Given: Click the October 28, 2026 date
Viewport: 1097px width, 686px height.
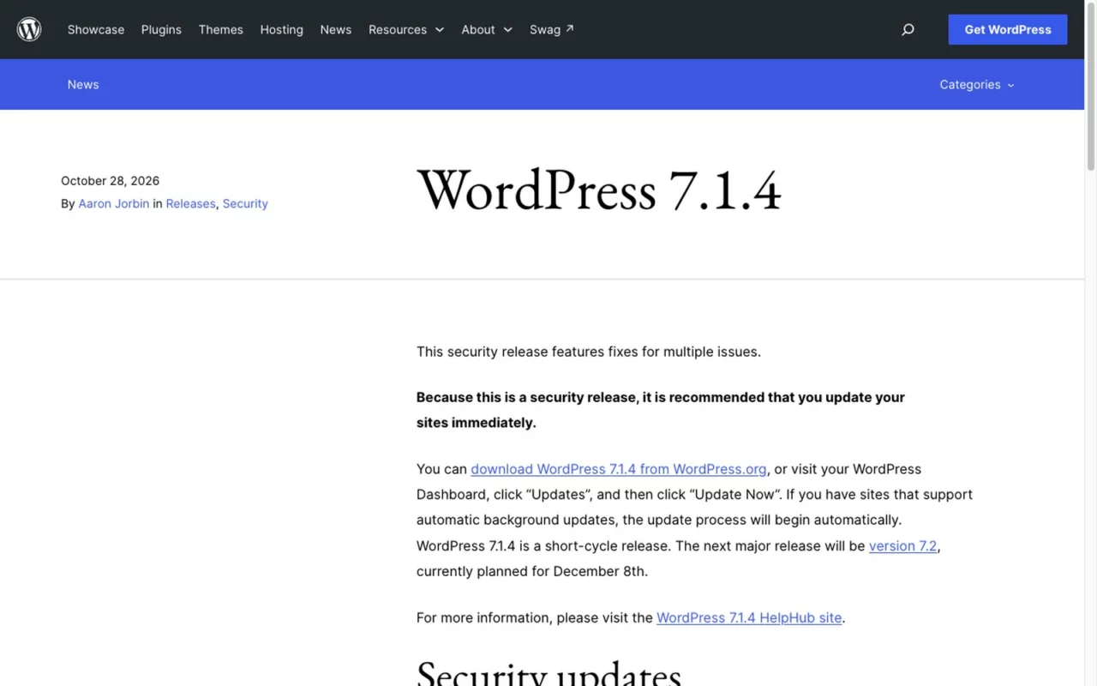Looking at the screenshot, I should tap(110, 180).
